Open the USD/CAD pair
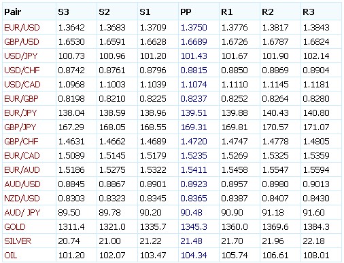 pos(22,85)
